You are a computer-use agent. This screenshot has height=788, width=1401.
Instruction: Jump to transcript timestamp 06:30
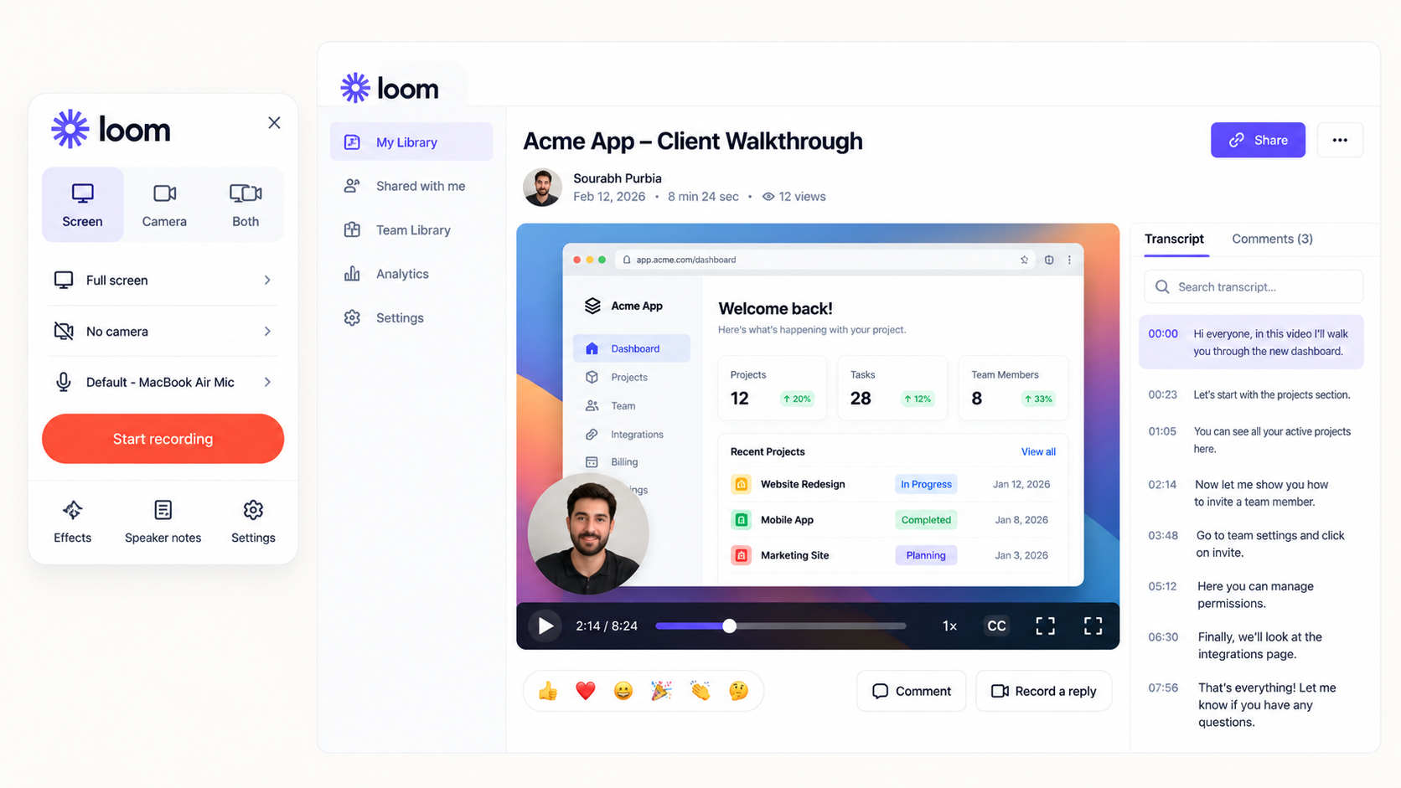click(1163, 637)
